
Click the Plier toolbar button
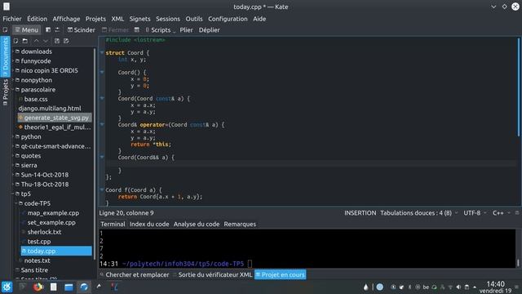[186, 30]
